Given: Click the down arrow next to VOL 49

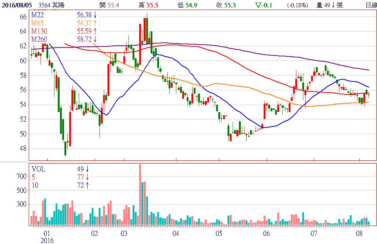Looking at the screenshot, I should coord(87,169).
